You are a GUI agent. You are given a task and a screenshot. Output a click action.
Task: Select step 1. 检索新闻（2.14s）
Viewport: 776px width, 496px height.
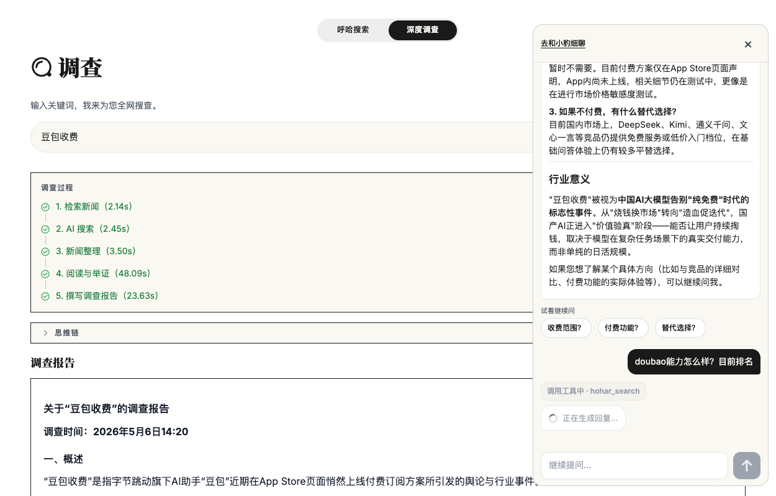94,206
